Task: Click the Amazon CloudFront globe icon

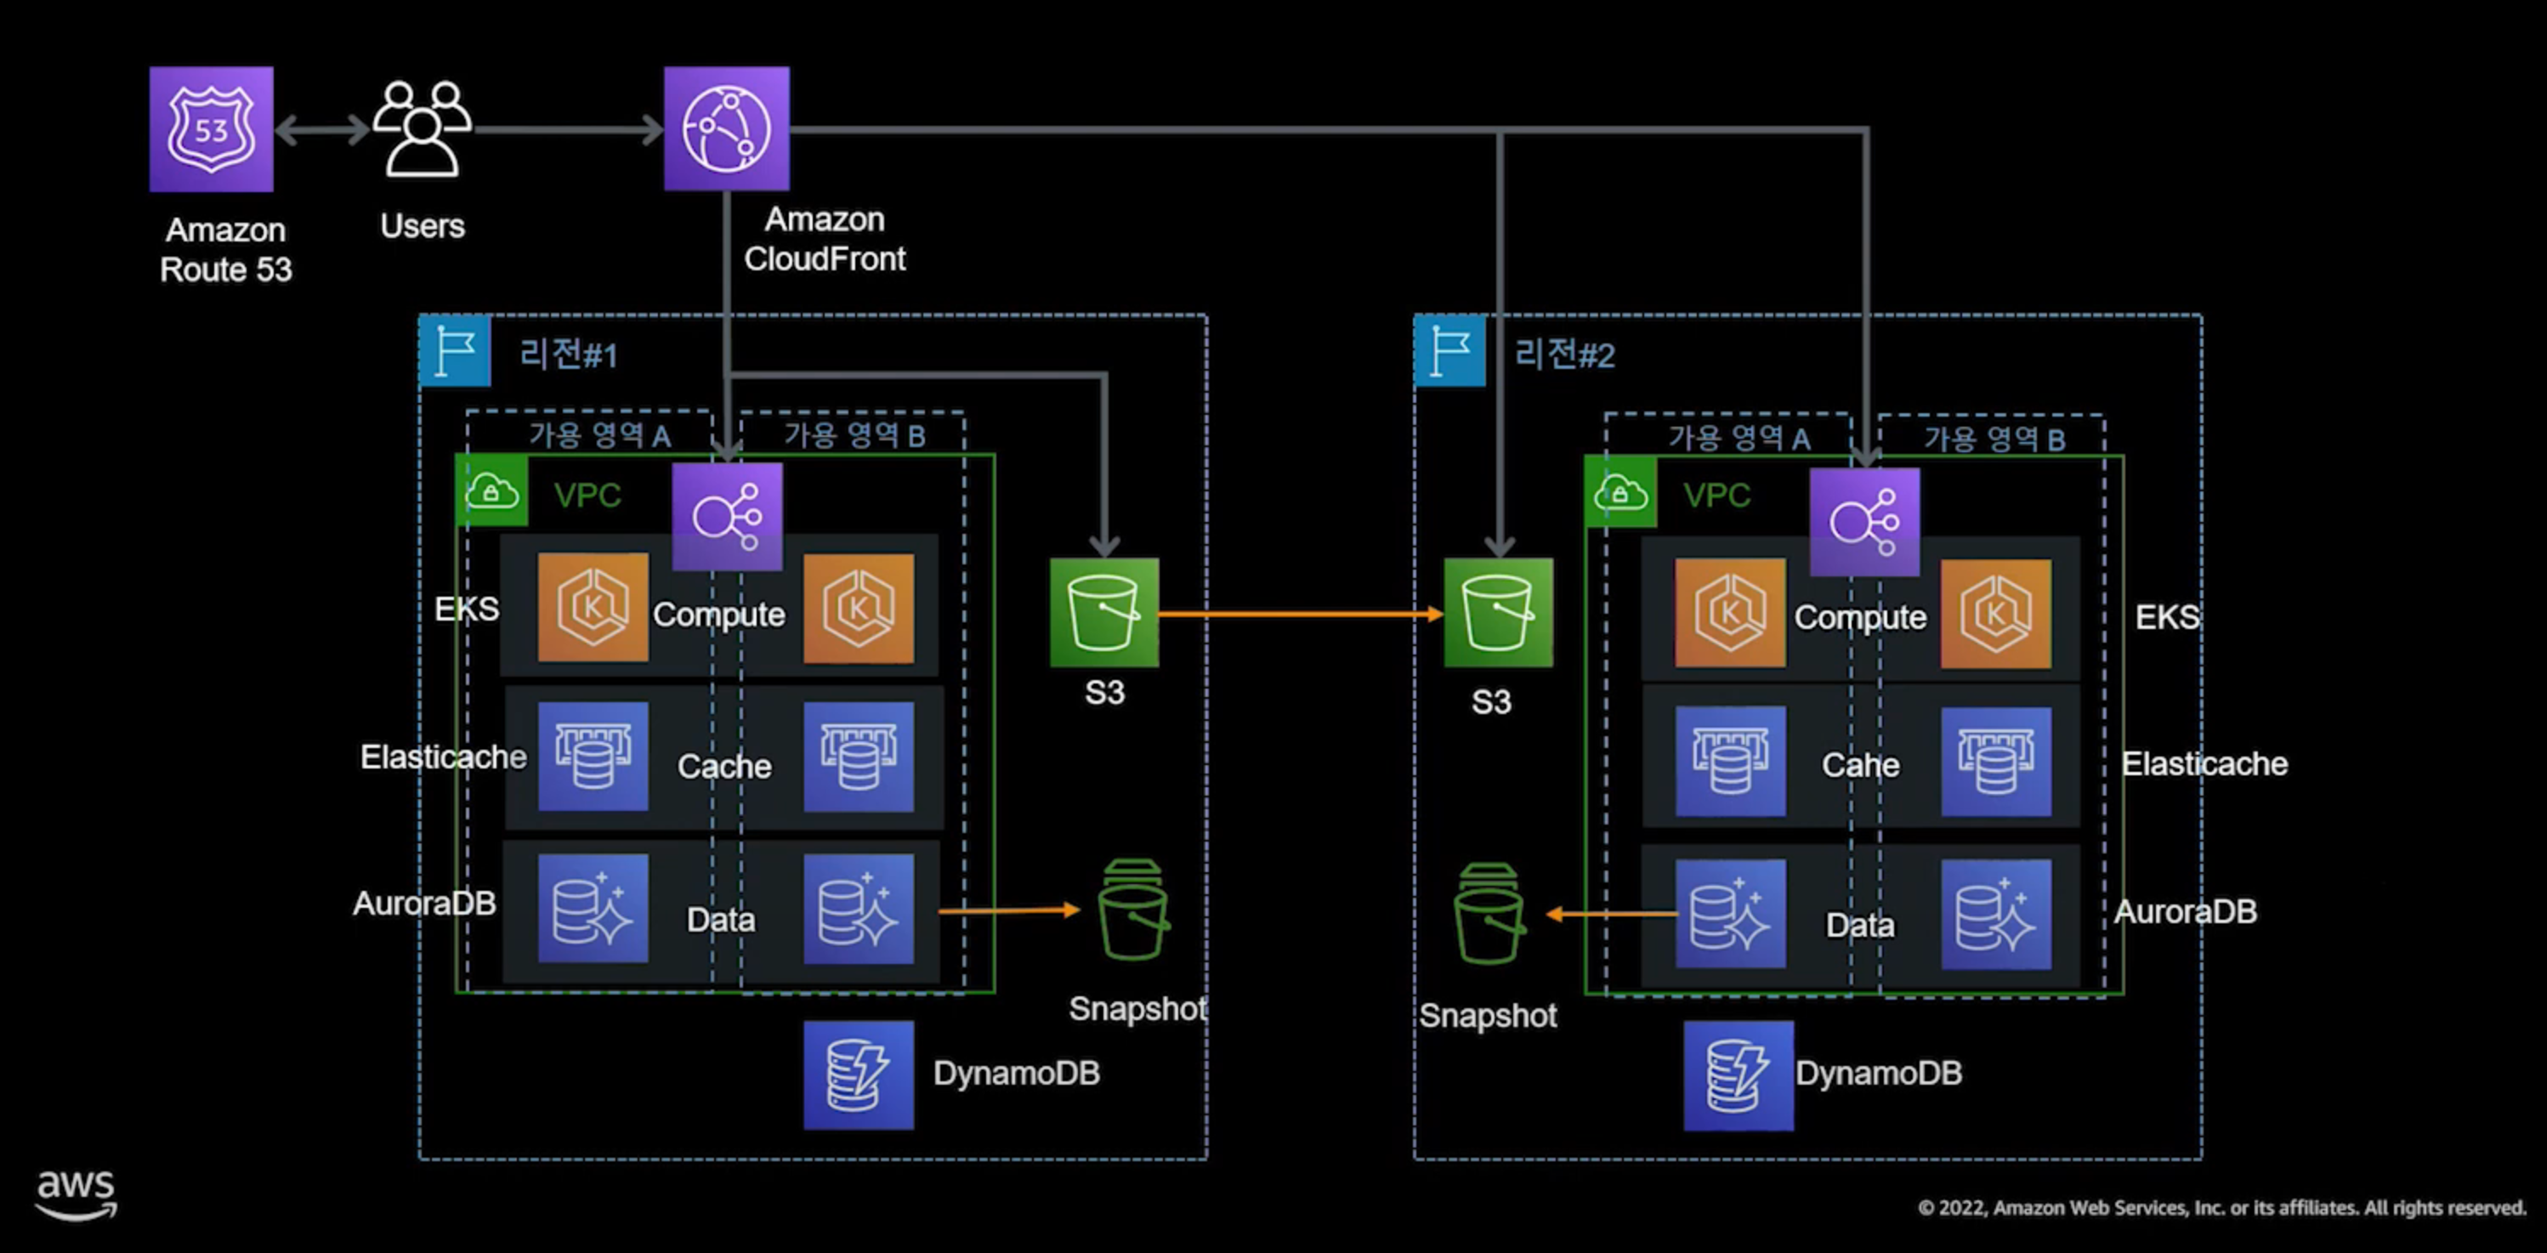Action: pyautogui.click(x=727, y=128)
